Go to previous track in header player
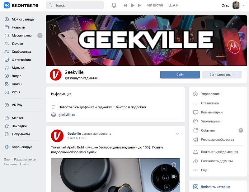The image size is (249, 192). pos(125,5)
